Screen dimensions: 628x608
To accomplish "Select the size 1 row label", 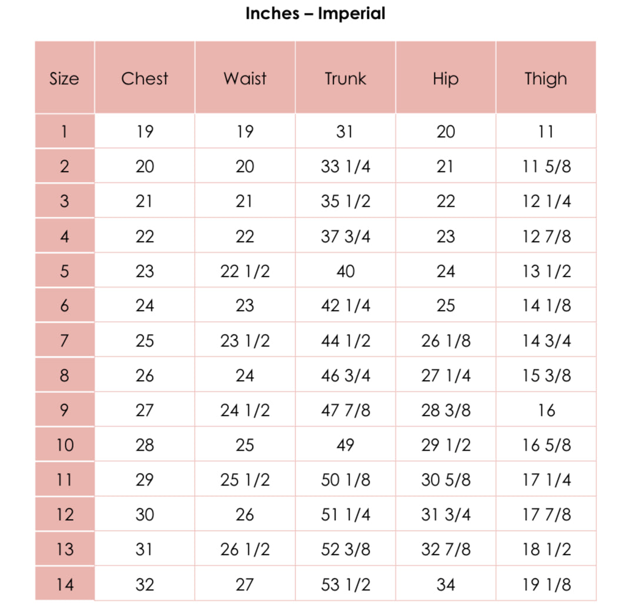I will click(64, 131).
